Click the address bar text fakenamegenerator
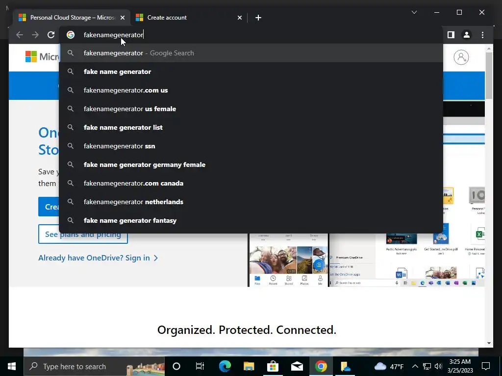The height and width of the screenshot is (376, 502). coord(113,35)
